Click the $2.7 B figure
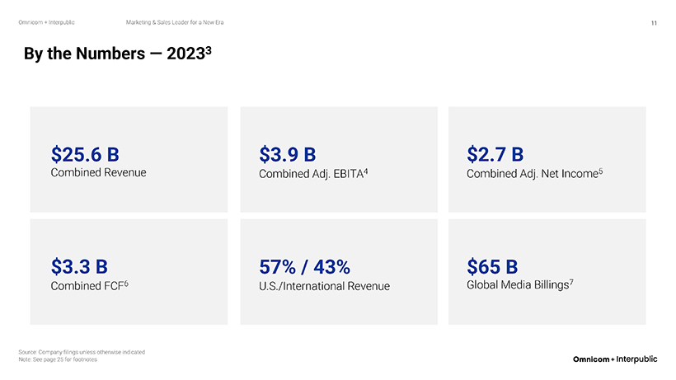 click(x=495, y=154)
